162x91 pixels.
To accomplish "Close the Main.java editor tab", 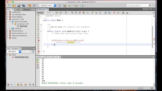I will tap(47, 10).
